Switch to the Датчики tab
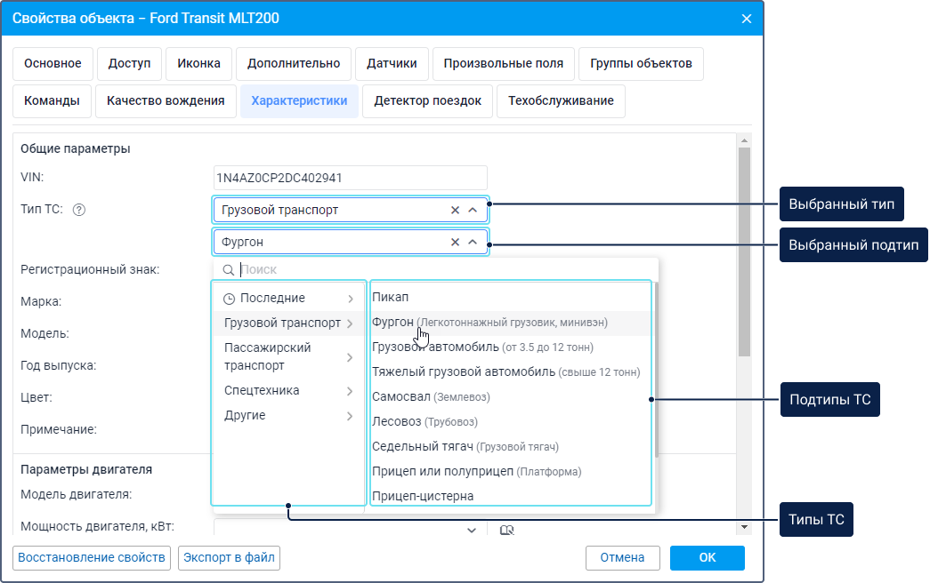930x583 pixels. coord(392,63)
